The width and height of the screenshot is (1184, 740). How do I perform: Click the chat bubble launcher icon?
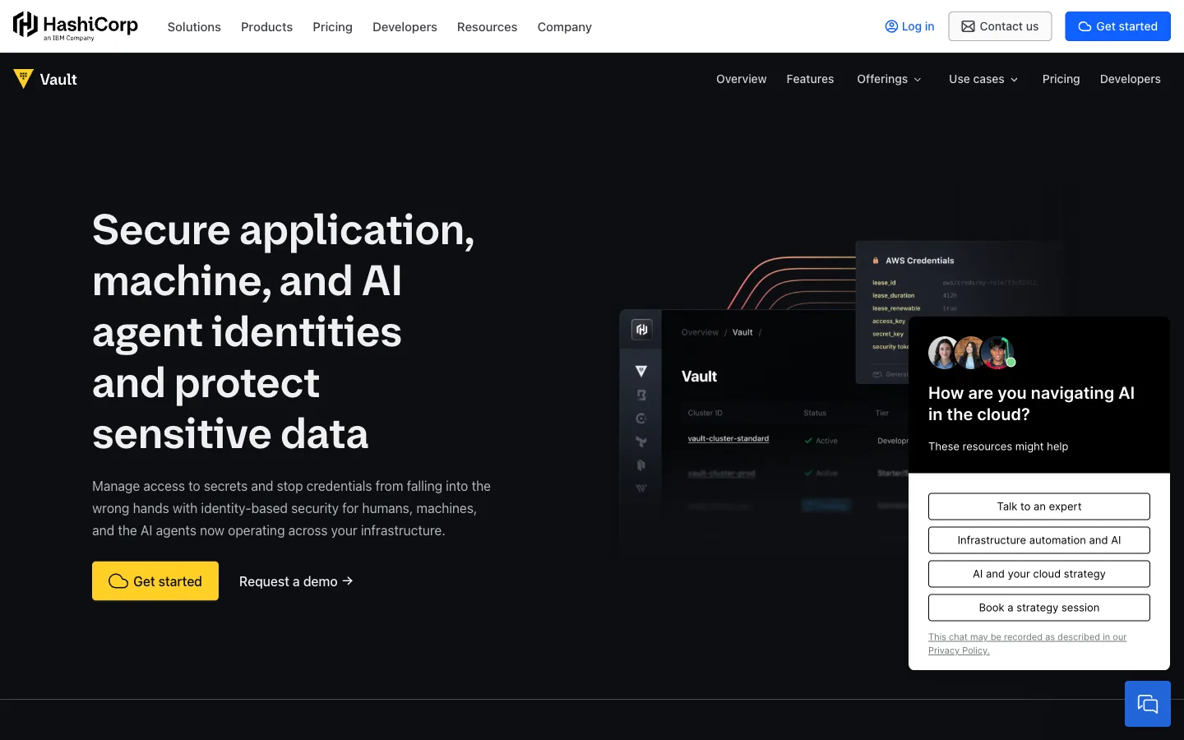tap(1148, 704)
